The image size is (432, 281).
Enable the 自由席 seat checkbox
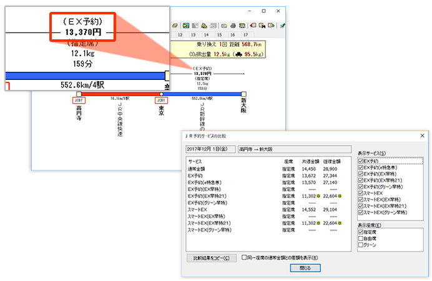pos(361,239)
